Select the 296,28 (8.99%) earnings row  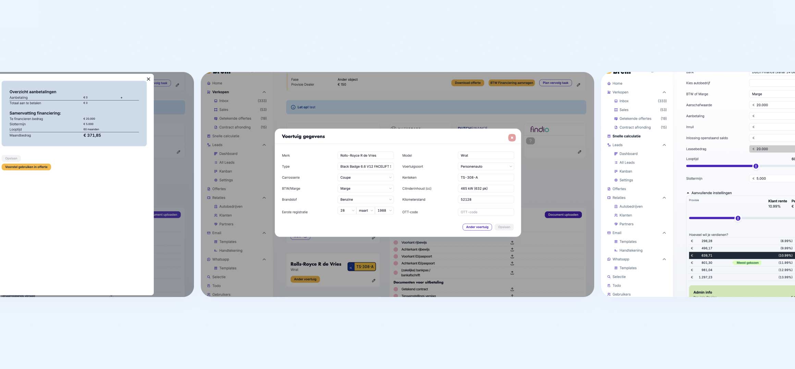click(742, 241)
